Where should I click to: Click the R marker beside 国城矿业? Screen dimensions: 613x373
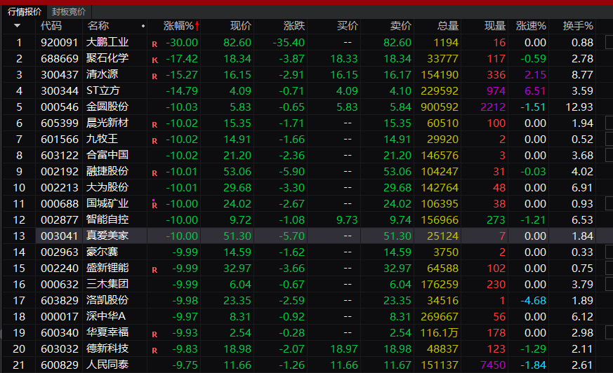[x=154, y=205]
